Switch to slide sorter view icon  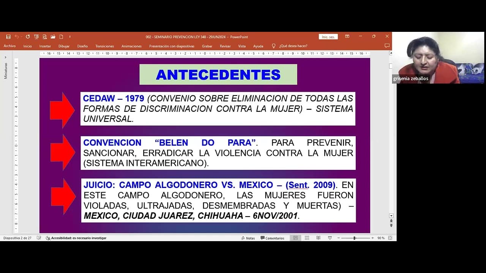[307, 238]
